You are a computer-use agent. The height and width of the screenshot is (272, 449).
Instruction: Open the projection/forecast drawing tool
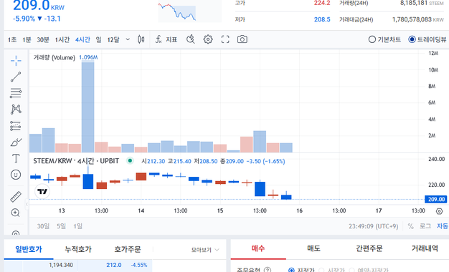pyautogui.click(x=16, y=126)
